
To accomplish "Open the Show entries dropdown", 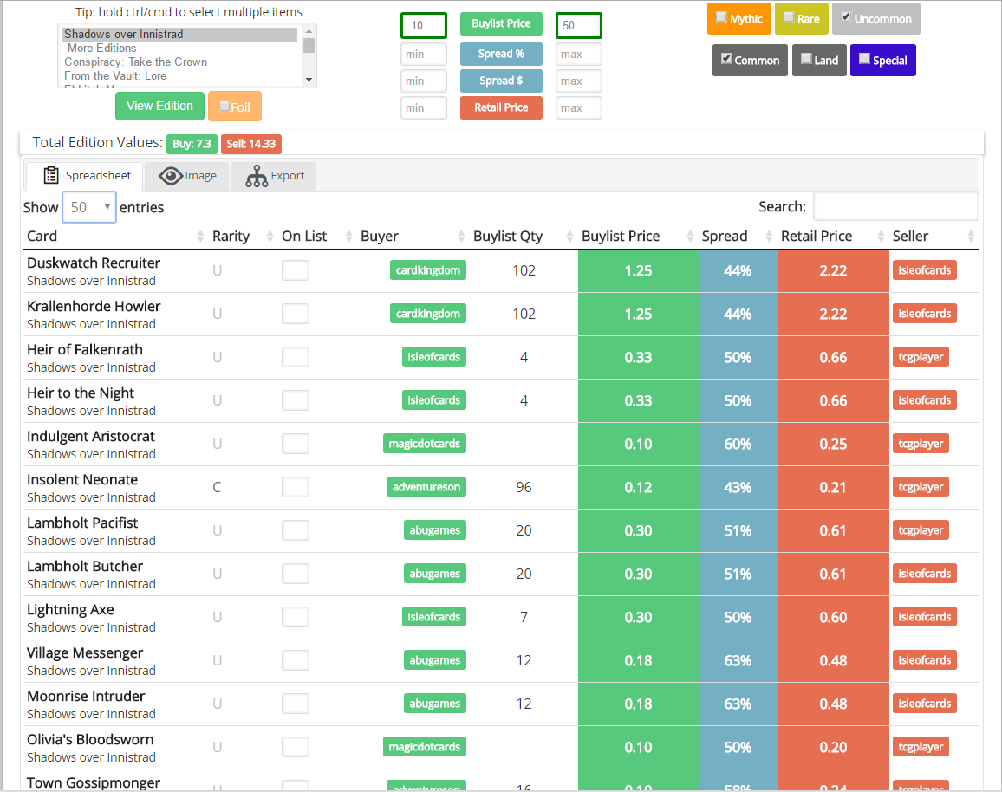I will 89,207.
